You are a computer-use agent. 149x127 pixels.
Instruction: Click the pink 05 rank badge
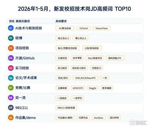(x=11, y=68)
